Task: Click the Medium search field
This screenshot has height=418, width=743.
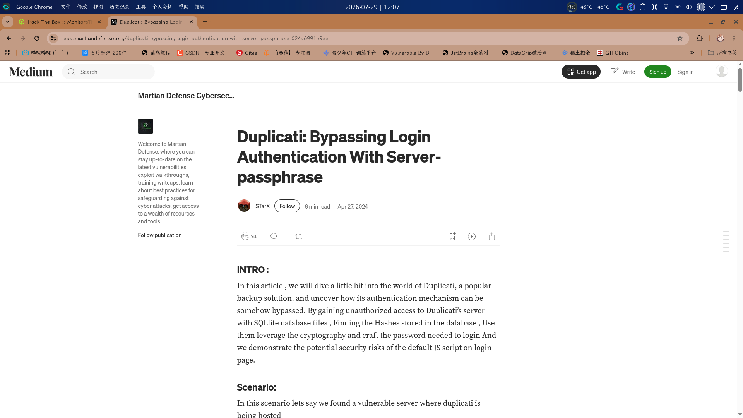Action: [108, 72]
